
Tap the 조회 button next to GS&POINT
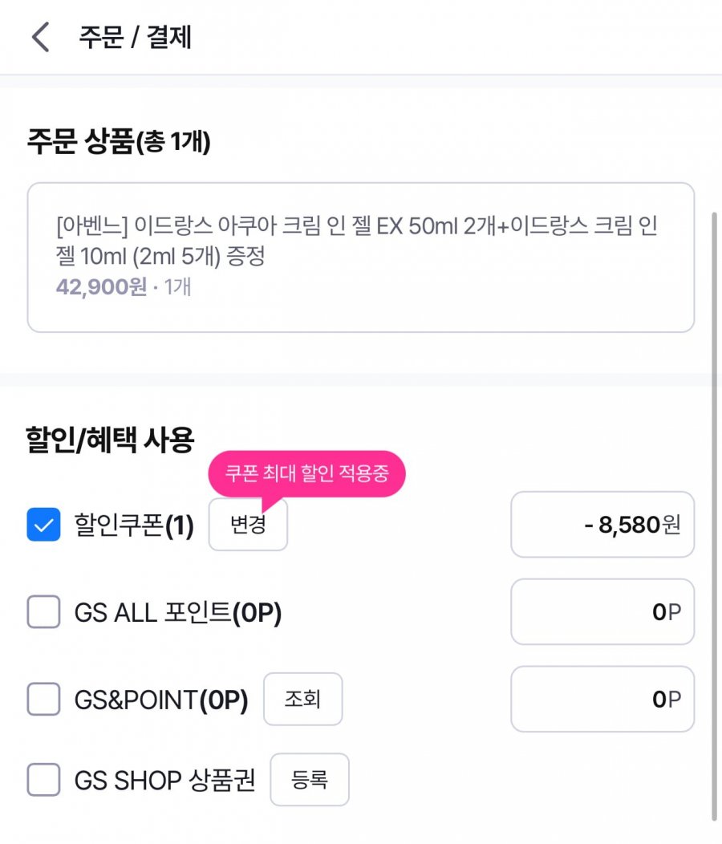coord(302,700)
